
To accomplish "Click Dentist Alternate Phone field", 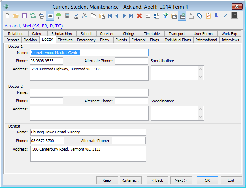I will pos(129,141).
